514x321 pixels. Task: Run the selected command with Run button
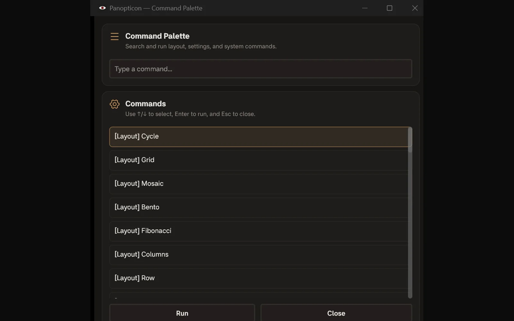click(x=182, y=313)
